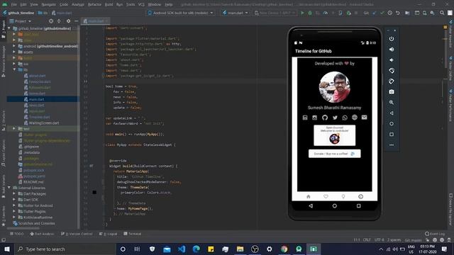Open Twitter icon in the app
This screenshot has height=255, width=454.
pos(335,118)
